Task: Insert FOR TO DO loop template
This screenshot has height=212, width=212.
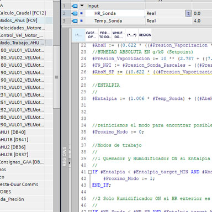Action: point(105,35)
